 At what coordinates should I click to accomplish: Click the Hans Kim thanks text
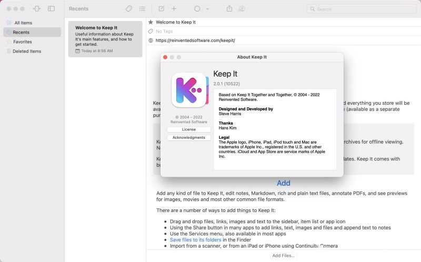tap(227, 128)
